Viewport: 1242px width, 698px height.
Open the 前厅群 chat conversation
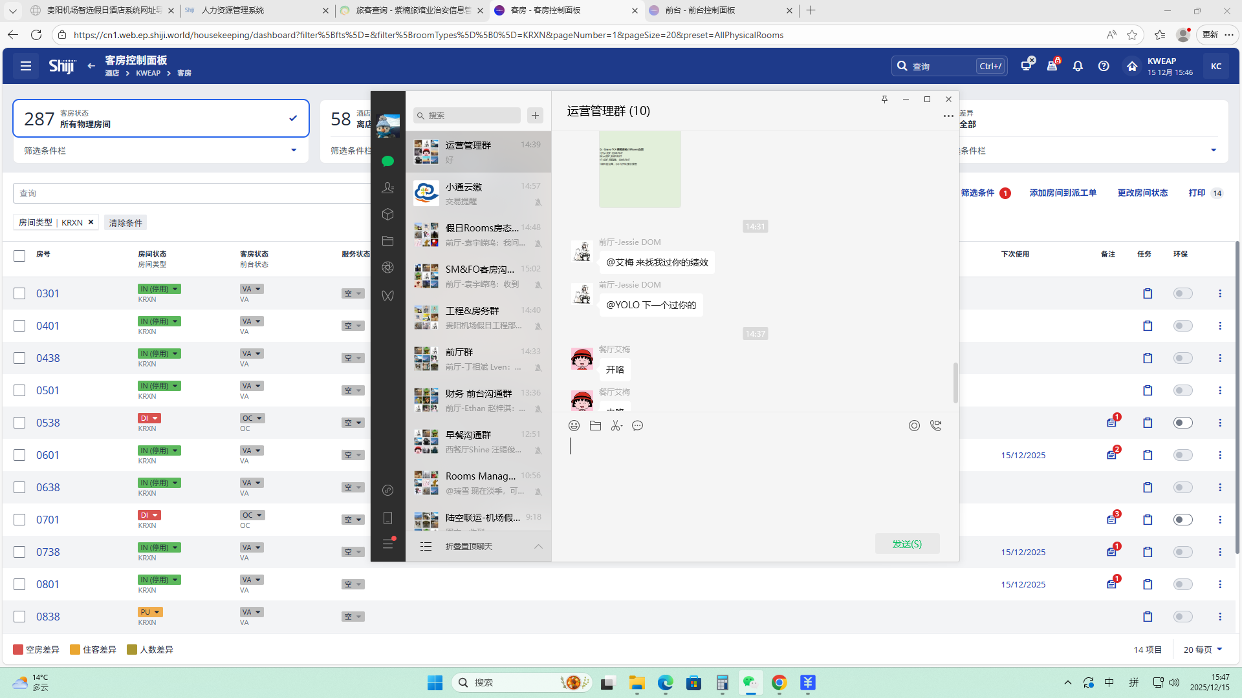(x=478, y=359)
